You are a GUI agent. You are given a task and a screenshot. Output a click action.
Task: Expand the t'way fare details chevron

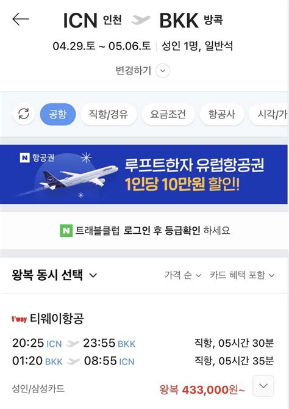263,386
